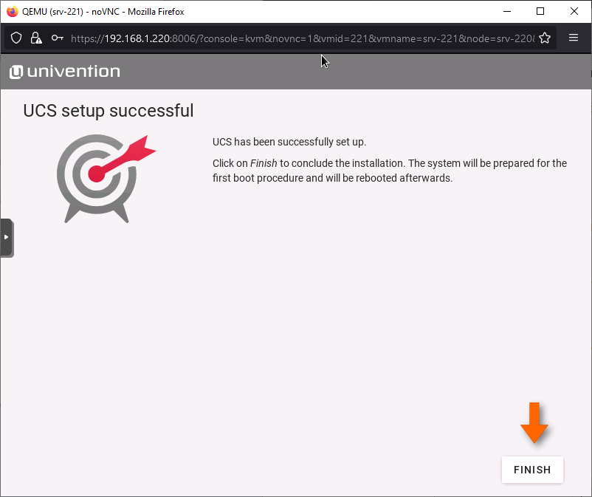Click the target with dart illustration
This screenshot has height=497, width=592.
click(100, 176)
